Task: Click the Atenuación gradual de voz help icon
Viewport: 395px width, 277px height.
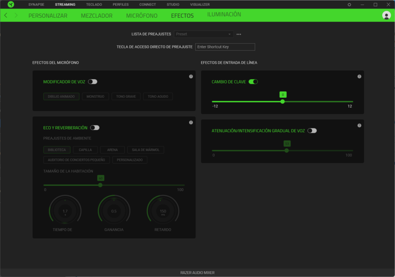Action: [359, 126]
